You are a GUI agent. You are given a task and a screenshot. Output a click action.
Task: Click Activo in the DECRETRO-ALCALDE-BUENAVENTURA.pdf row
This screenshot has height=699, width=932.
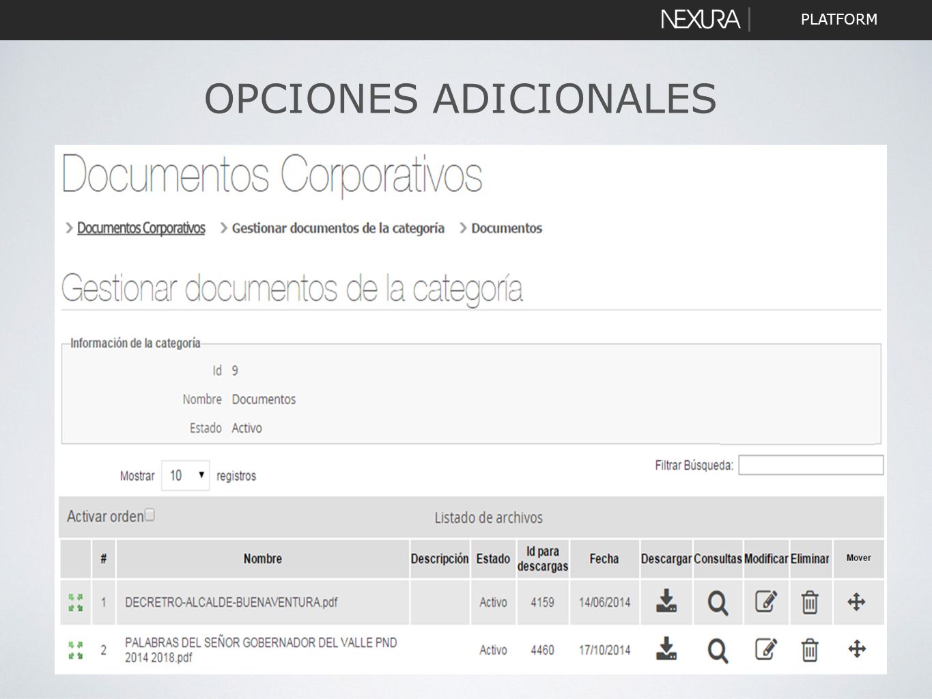[493, 602]
